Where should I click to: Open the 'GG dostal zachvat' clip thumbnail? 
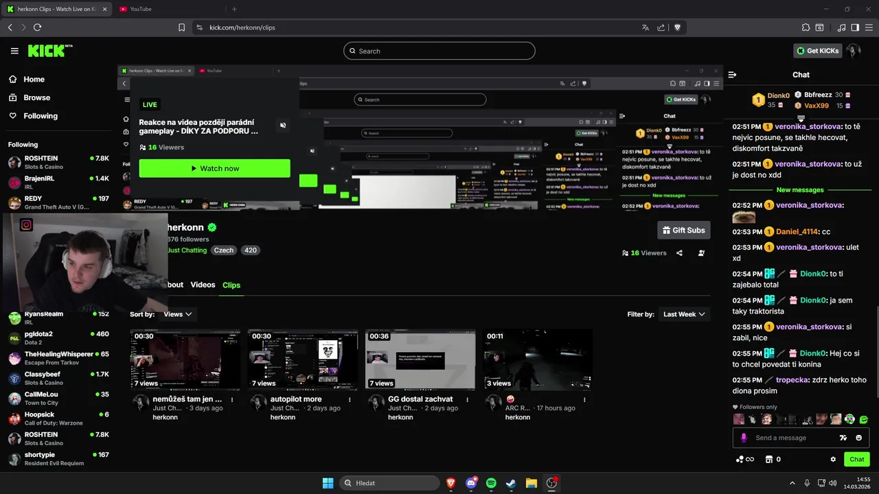click(420, 360)
